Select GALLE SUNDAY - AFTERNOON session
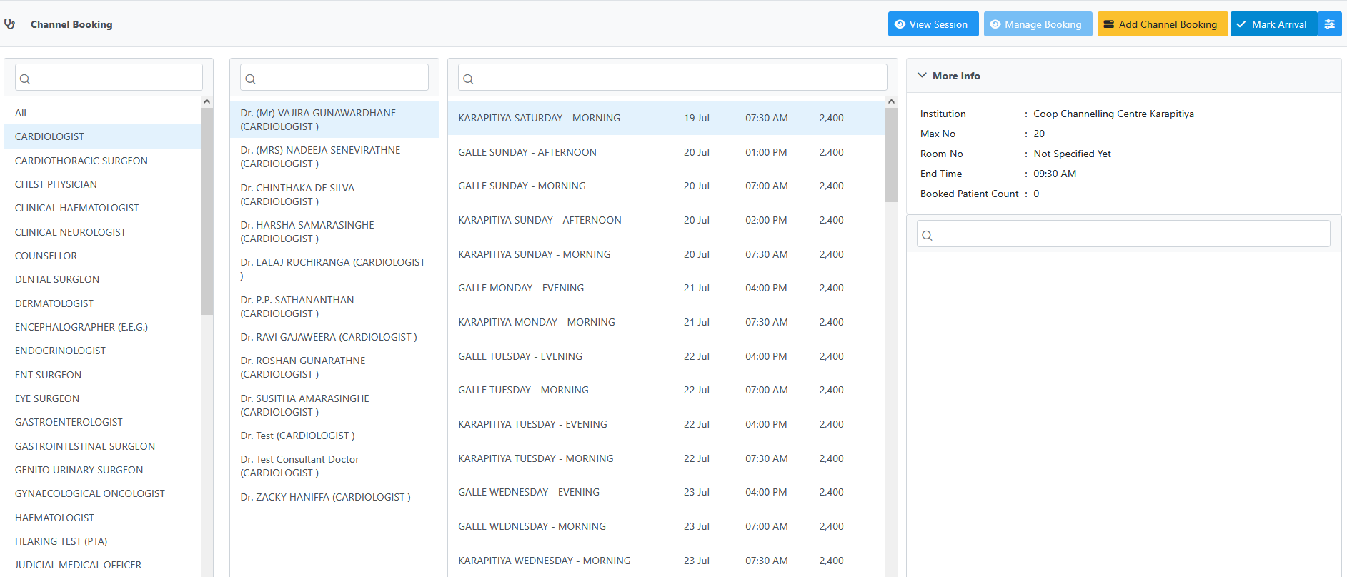Image resolution: width=1347 pixels, height=577 pixels. point(527,152)
